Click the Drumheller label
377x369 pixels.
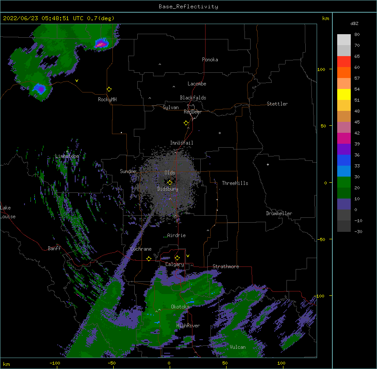pyautogui.click(x=279, y=213)
